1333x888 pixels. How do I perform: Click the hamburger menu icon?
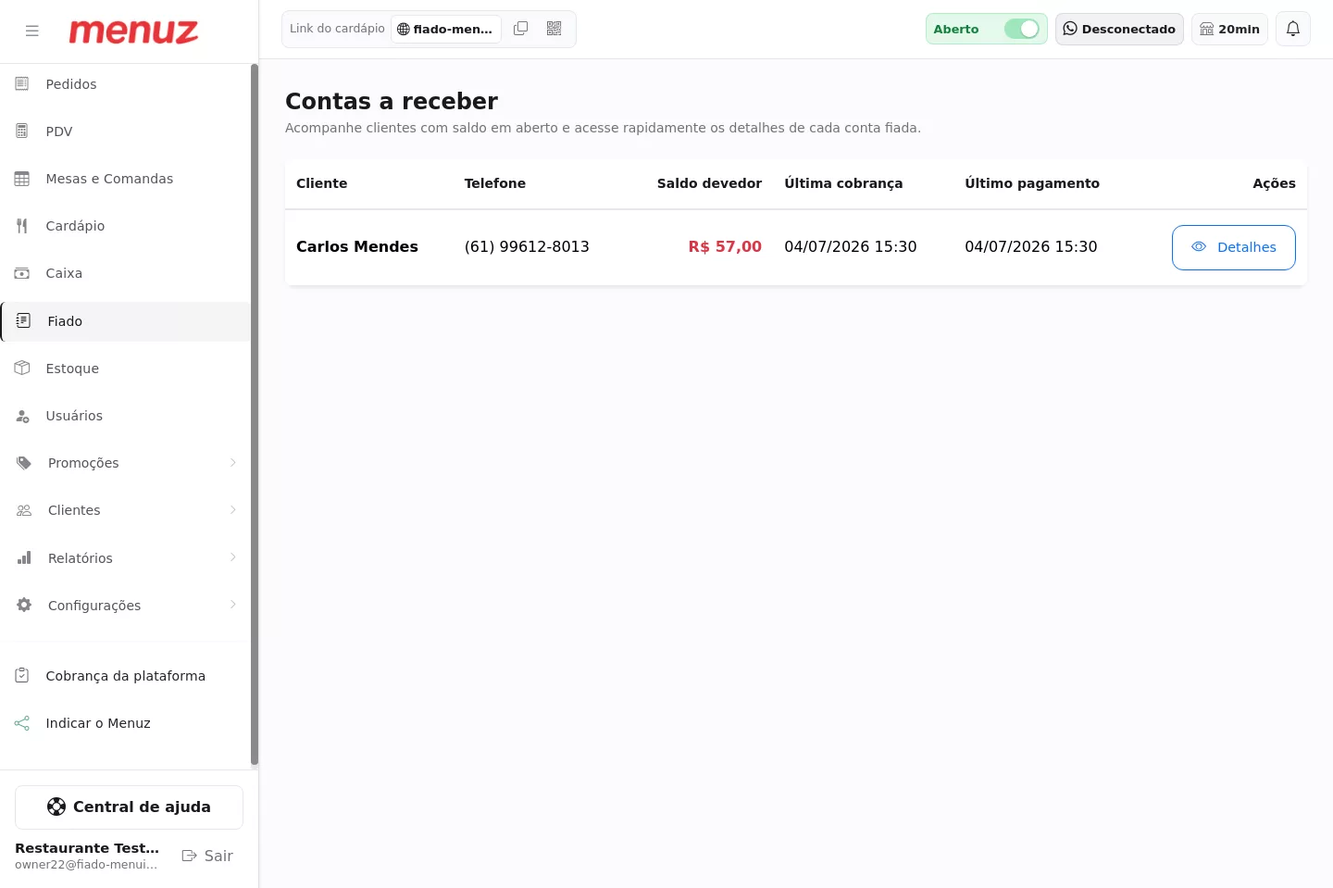pos(32,31)
